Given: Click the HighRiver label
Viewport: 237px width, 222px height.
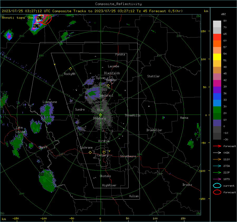Looking at the screenshot, I should click(109, 185).
